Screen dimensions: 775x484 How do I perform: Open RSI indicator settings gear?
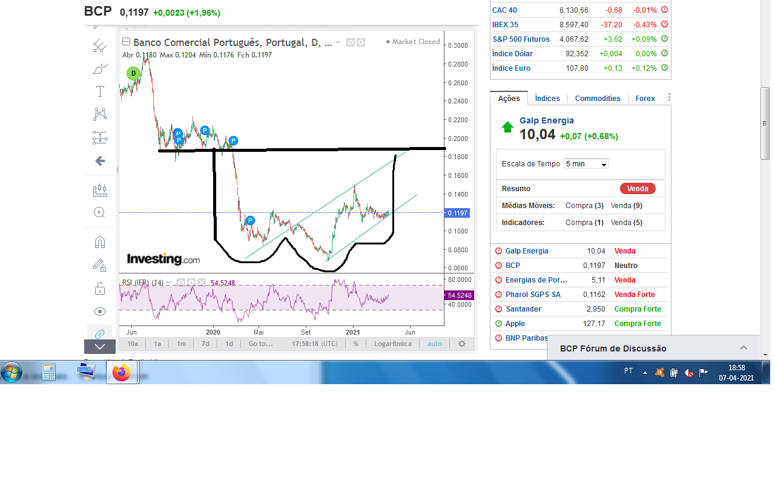[x=191, y=283]
